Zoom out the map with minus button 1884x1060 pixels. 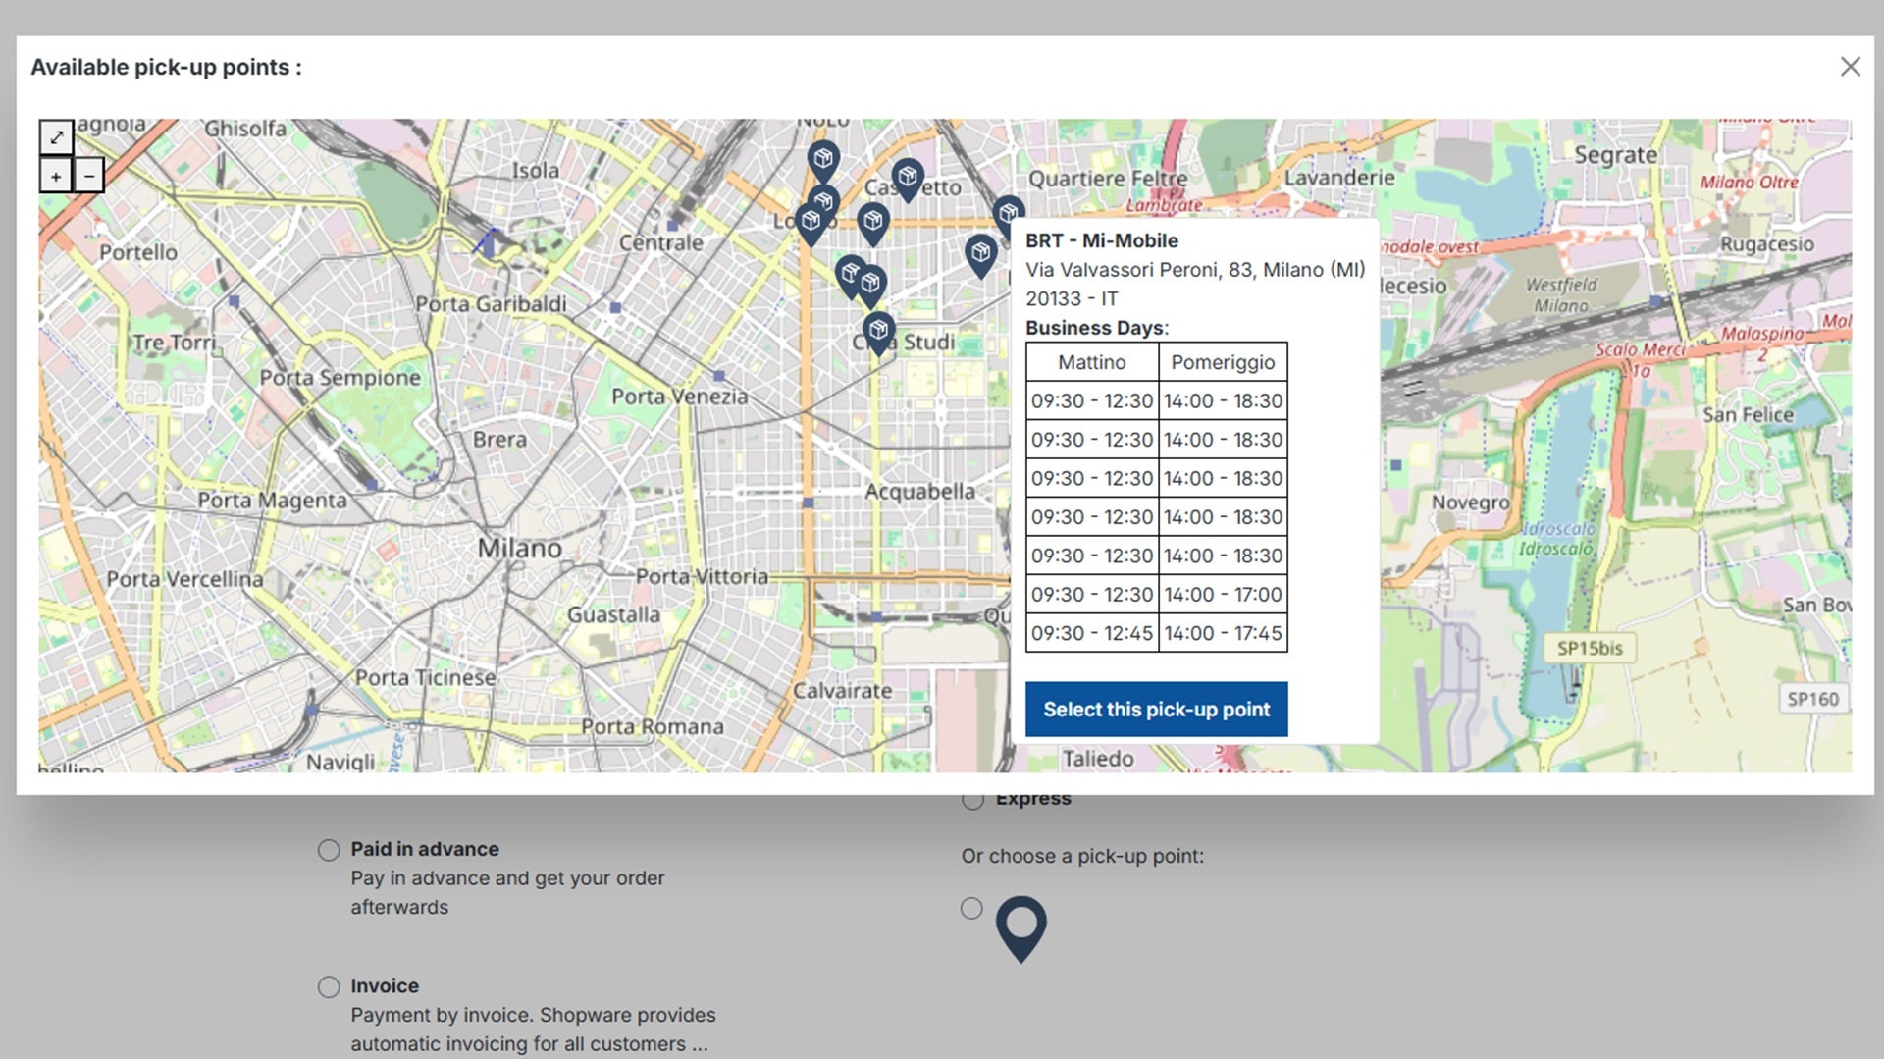tap(88, 177)
